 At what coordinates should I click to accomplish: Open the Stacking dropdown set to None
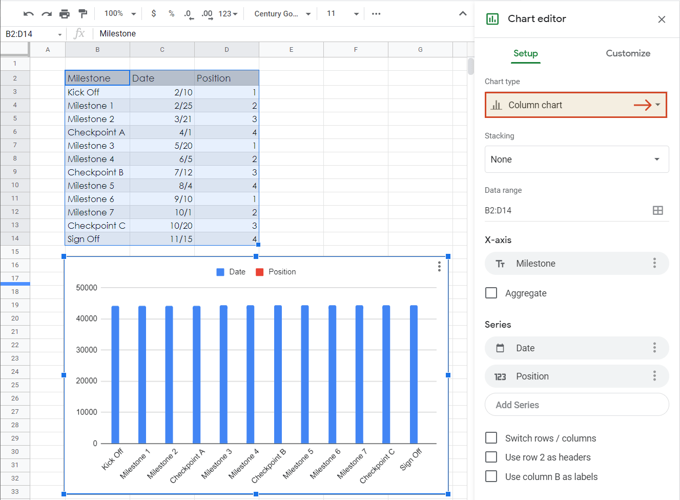576,159
